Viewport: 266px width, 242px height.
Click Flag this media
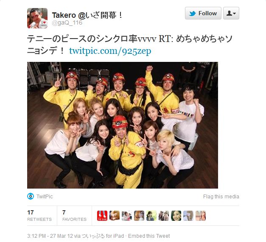(221, 197)
